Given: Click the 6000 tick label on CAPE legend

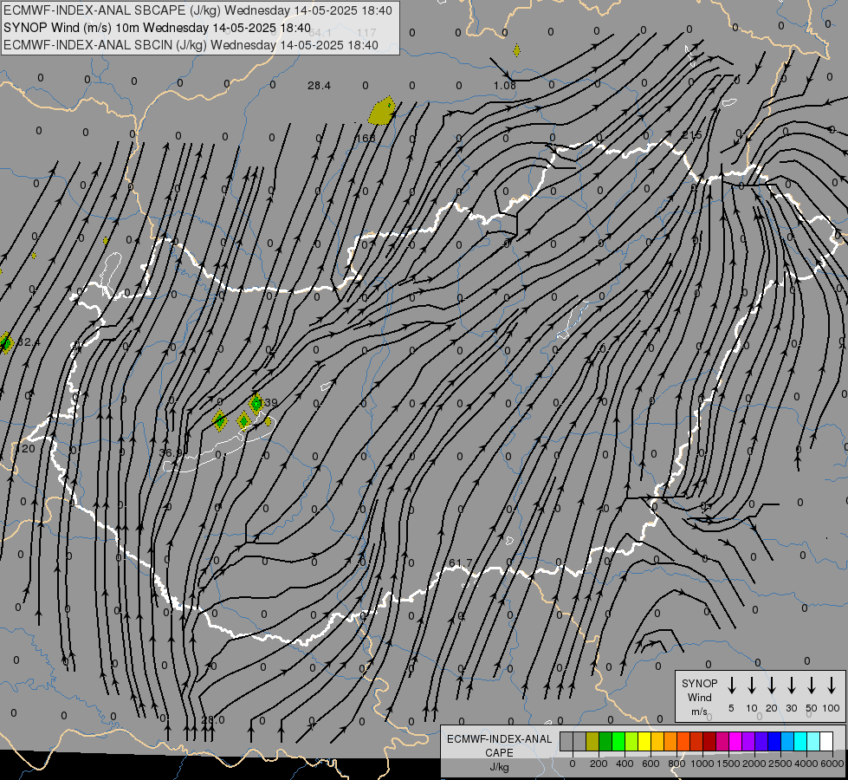Looking at the screenshot, I should pyautogui.click(x=832, y=764).
